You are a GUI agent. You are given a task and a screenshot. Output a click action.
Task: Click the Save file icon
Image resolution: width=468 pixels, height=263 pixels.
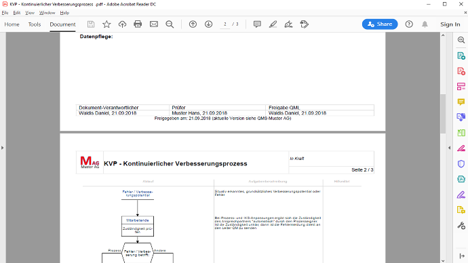pyautogui.click(x=91, y=24)
